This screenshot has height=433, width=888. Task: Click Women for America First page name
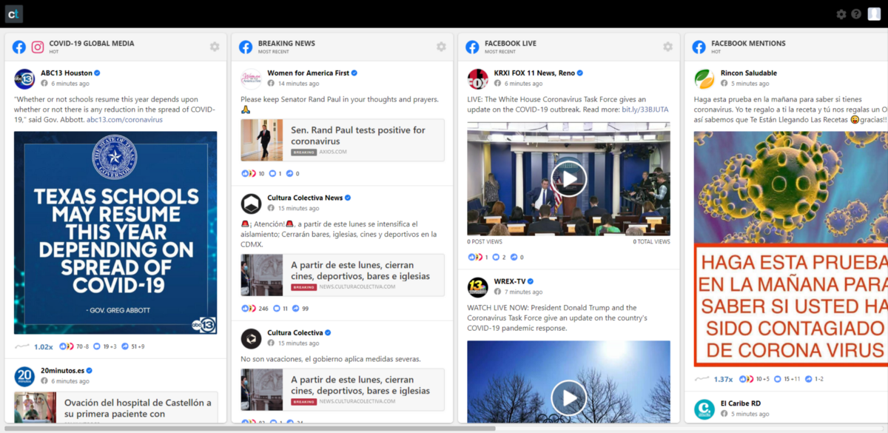(x=308, y=73)
